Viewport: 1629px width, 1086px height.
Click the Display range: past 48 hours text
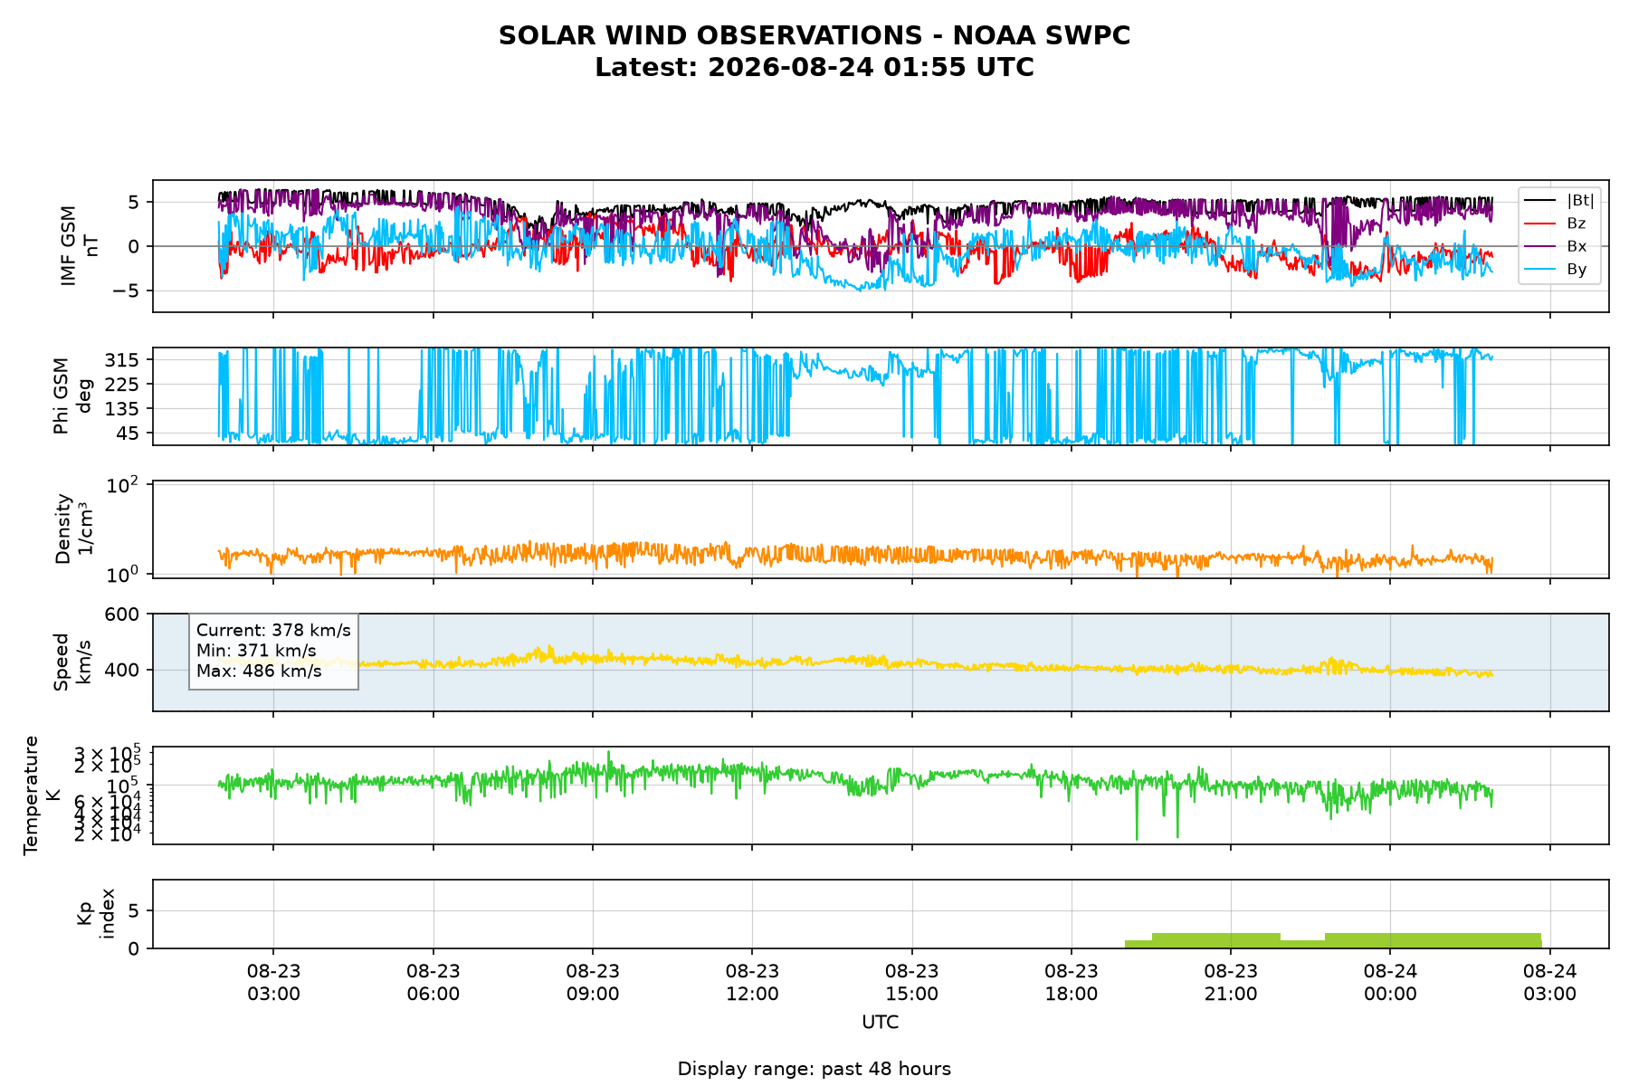click(x=814, y=1069)
